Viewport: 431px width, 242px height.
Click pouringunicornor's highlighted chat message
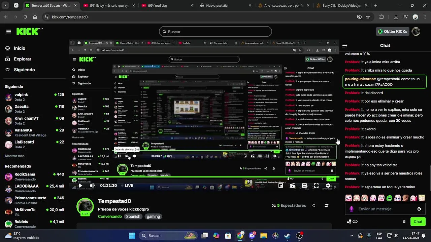point(385,82)
